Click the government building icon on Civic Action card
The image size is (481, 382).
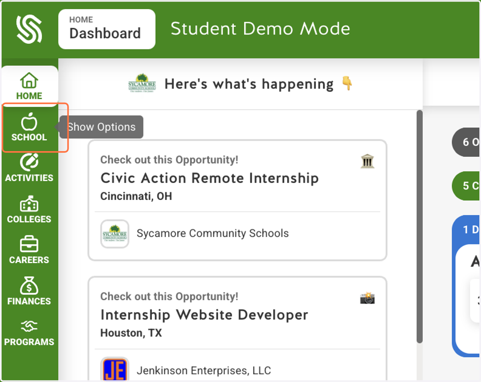(x=367, y=162)
